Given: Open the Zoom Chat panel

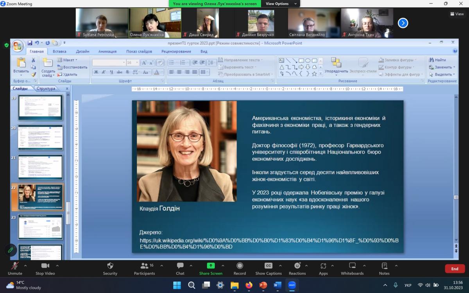Looking at the screenshot, I should tap(180, 266).
